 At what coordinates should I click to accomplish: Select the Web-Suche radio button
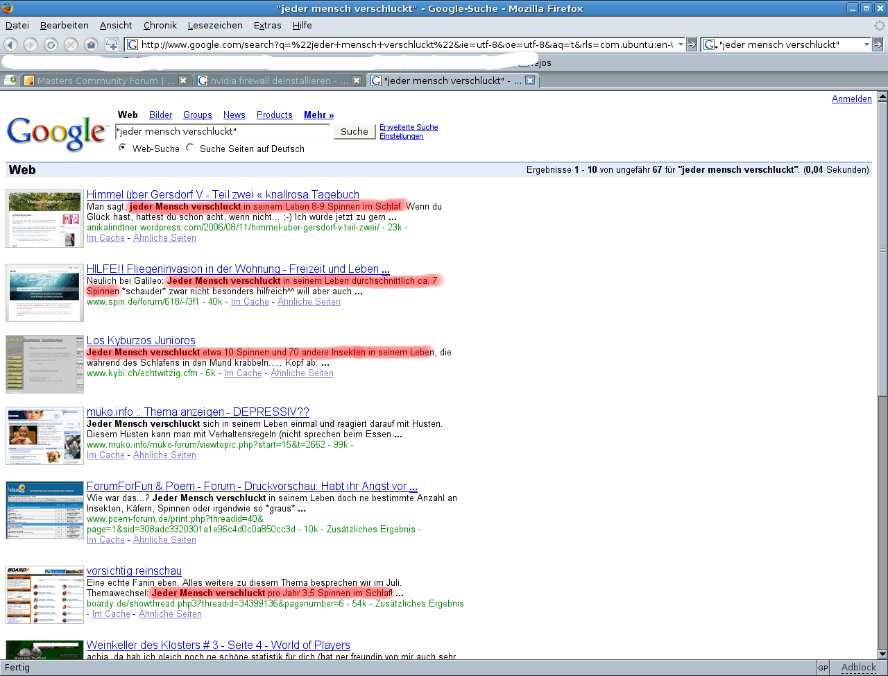(x=123, y=147)
